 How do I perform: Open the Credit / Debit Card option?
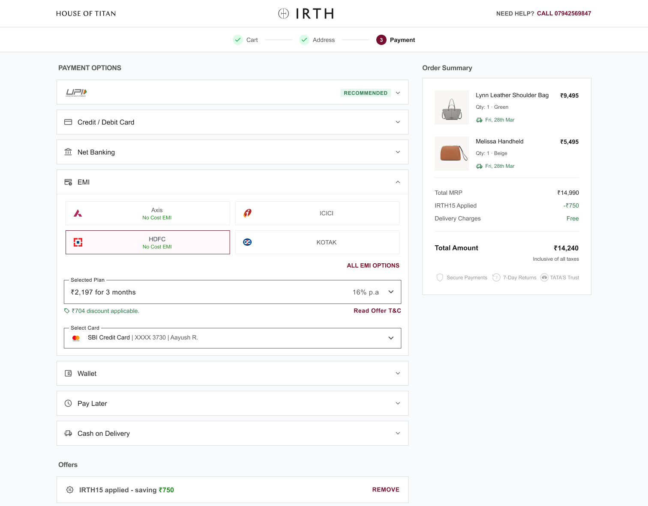click(x=233, y=122)
